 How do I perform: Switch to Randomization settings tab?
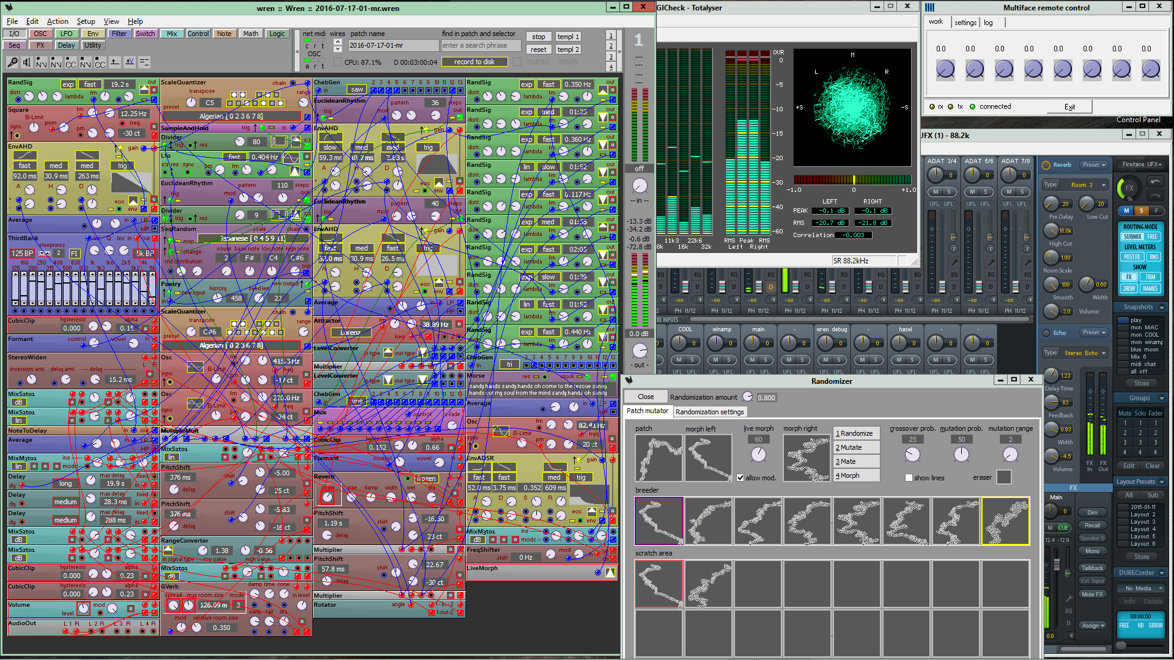tap(709, 412)
